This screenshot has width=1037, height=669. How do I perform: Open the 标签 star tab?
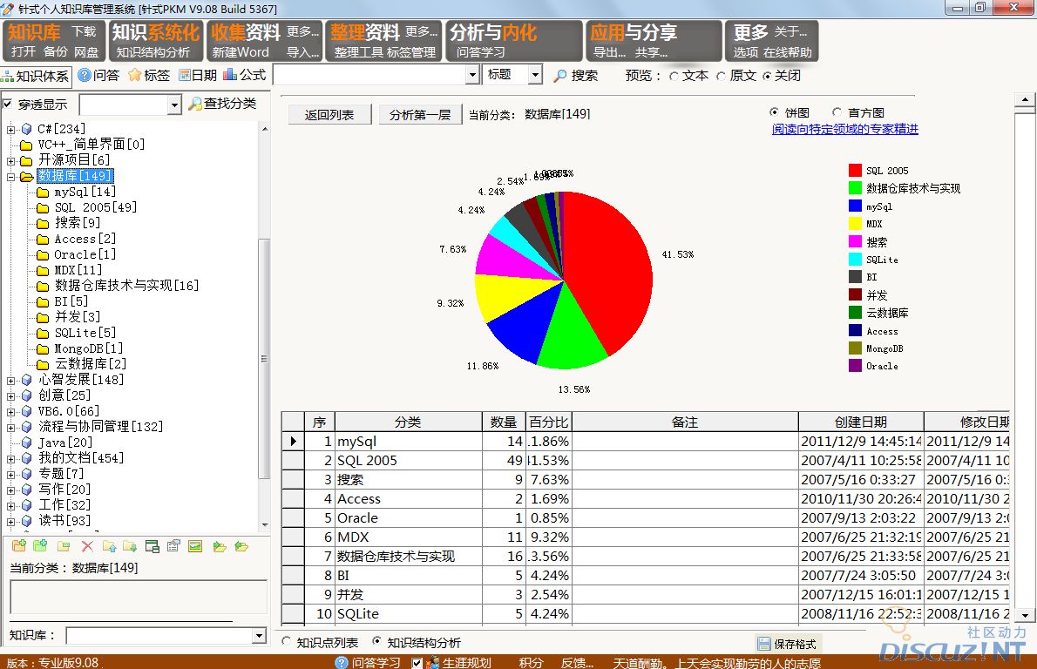point(149,76)
